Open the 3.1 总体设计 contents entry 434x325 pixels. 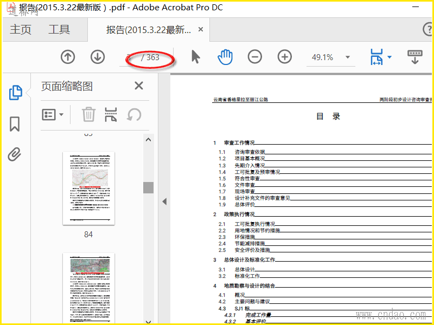325,269
